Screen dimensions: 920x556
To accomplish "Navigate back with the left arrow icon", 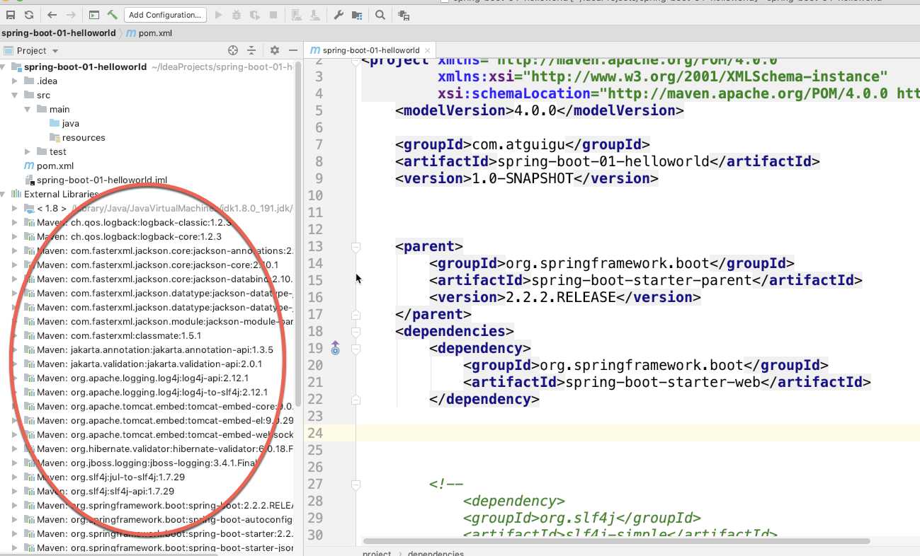I will [52, 15].
